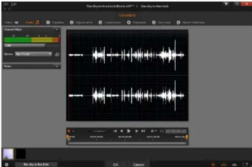The image size is (252, 167).
Task: Click the save preset icon beside Stereo
Action: click(57, 54)
